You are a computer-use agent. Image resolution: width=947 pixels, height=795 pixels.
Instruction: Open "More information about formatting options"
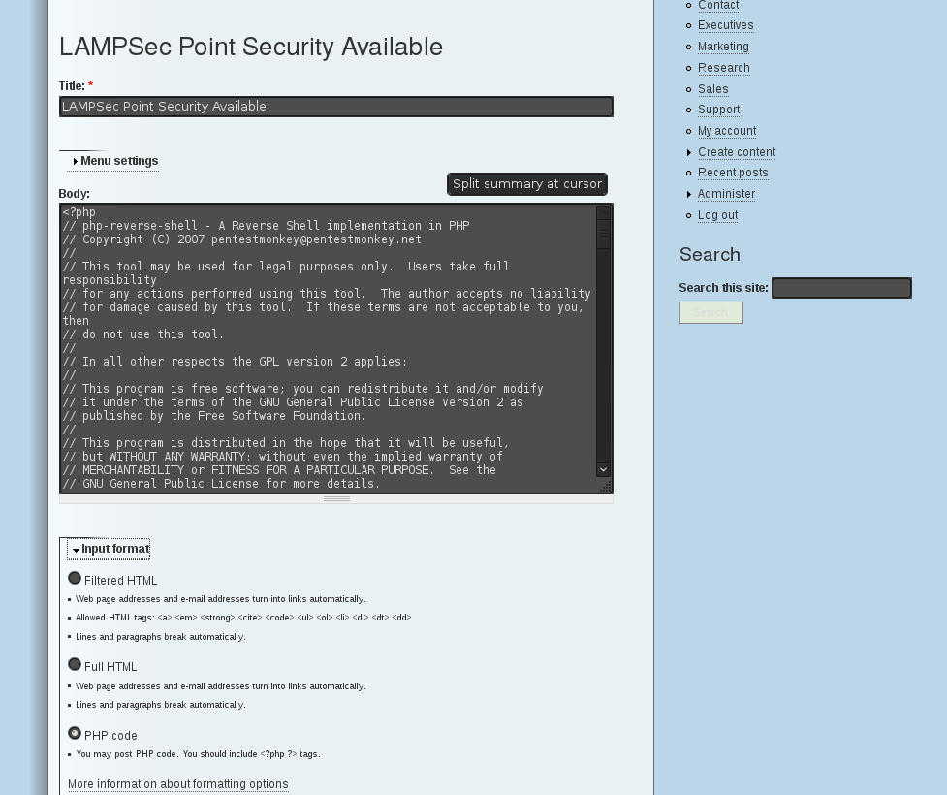point(178,783)
